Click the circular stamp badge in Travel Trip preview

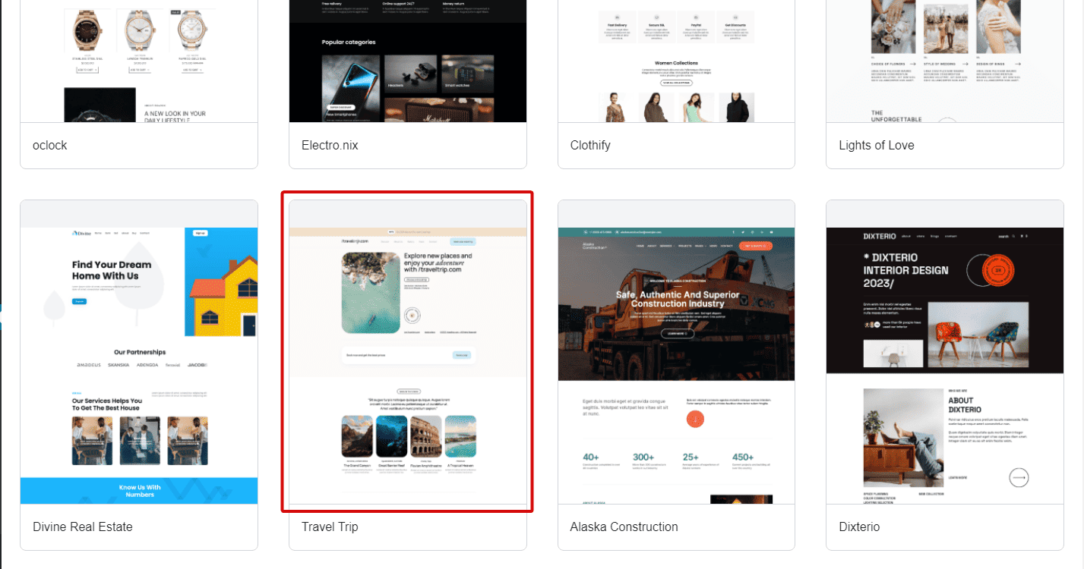[413, 316]
